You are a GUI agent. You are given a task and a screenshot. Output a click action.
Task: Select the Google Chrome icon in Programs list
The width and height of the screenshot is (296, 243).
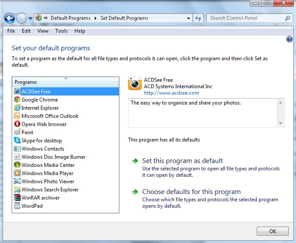coord(17,100)
